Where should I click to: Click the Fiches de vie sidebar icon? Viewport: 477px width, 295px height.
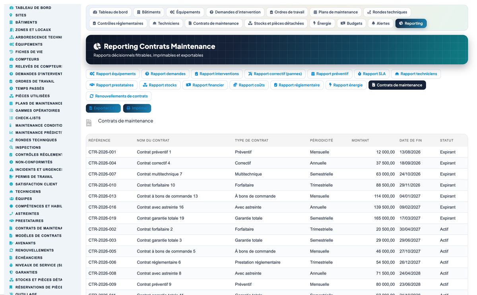click(11, 52)
